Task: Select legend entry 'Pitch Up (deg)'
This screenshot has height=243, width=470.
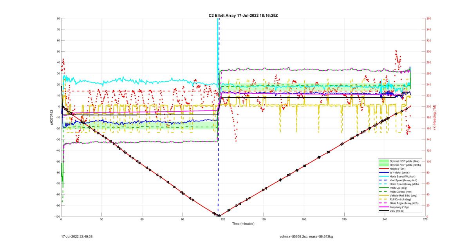Action: [x=399, y=188]
